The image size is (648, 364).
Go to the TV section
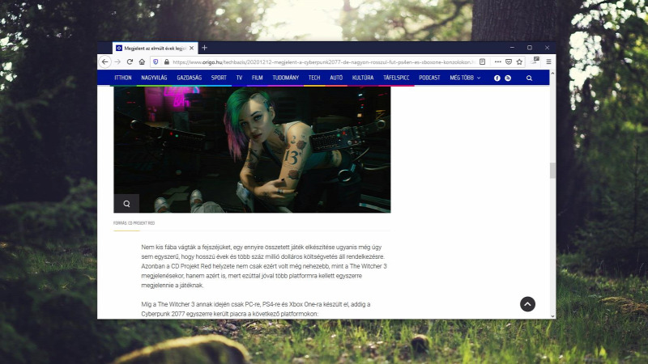coord(239,78)
